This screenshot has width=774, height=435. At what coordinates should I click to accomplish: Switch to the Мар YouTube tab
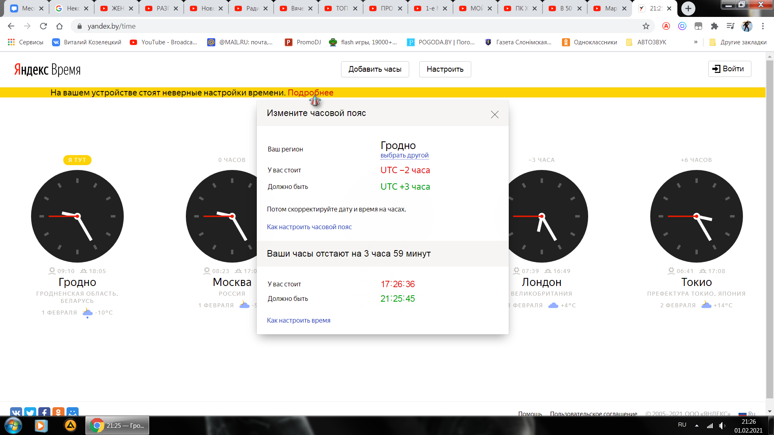click(610, 8)
